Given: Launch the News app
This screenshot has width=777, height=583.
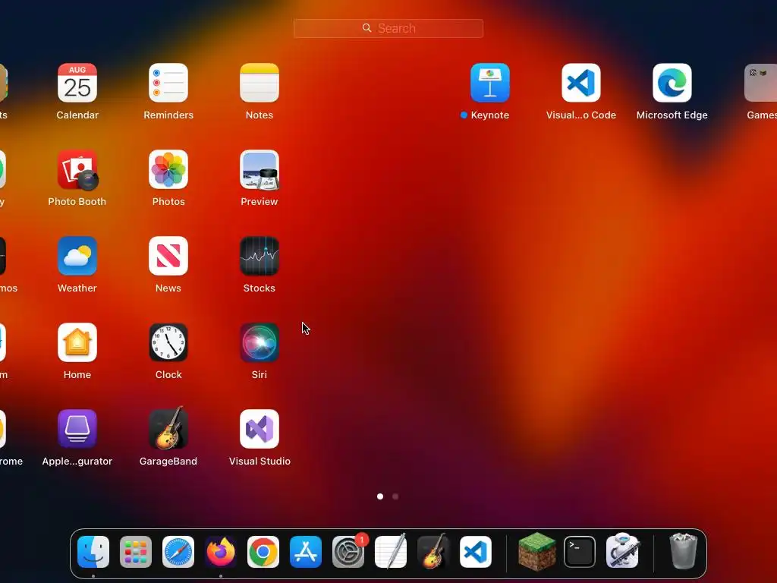Looking at the screenshot, I should point(168,256).
